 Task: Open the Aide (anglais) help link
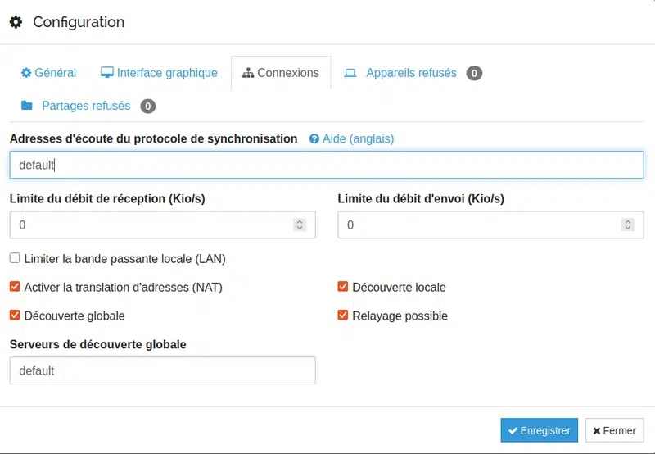358,139
